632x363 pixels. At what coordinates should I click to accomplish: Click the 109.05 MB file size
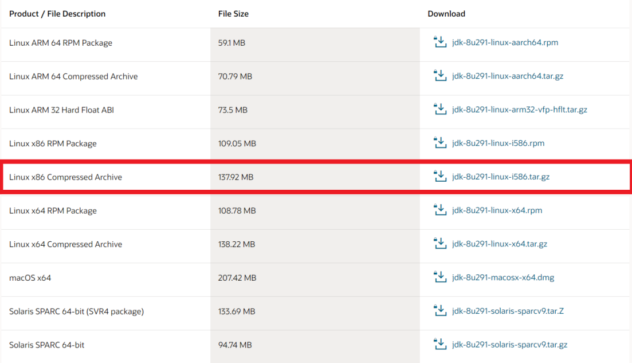click(x=237, y=143)
